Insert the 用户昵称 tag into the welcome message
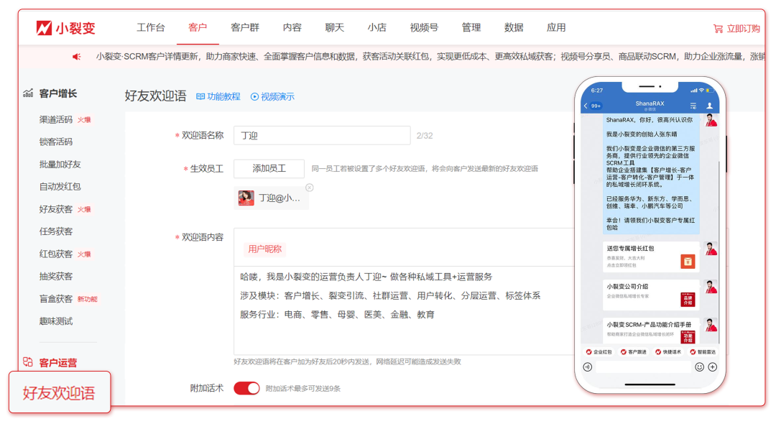Screen dimensions: 776x424 point(264,249)
